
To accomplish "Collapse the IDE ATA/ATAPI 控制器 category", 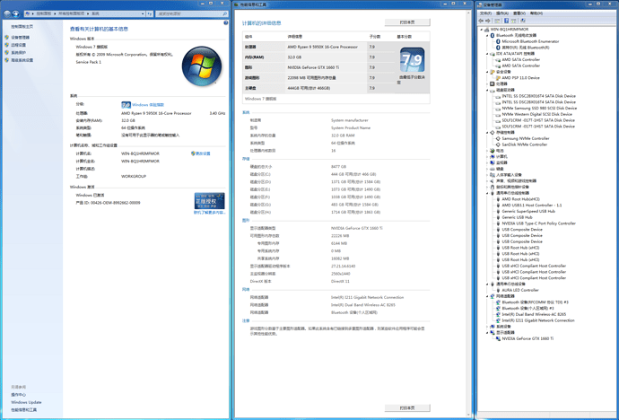I will tap(487, 53).
